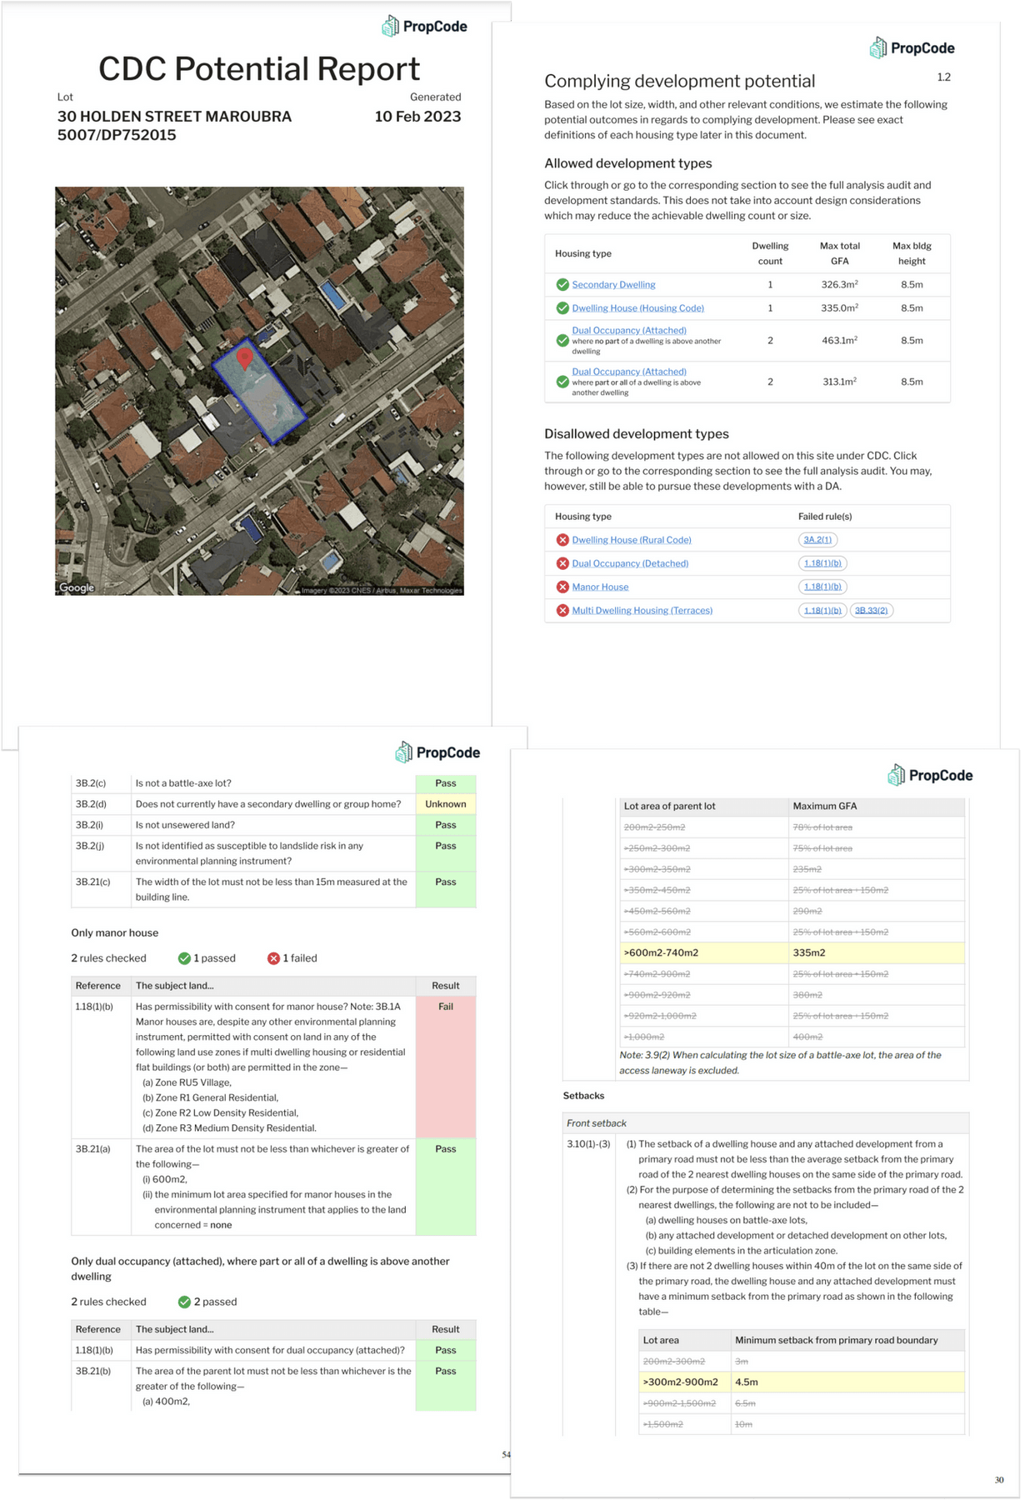The height and width of the screenshot is (1500, 1035).
Task: Click the 3B.33(2) failed rule badge
Action: pos(872,611)
